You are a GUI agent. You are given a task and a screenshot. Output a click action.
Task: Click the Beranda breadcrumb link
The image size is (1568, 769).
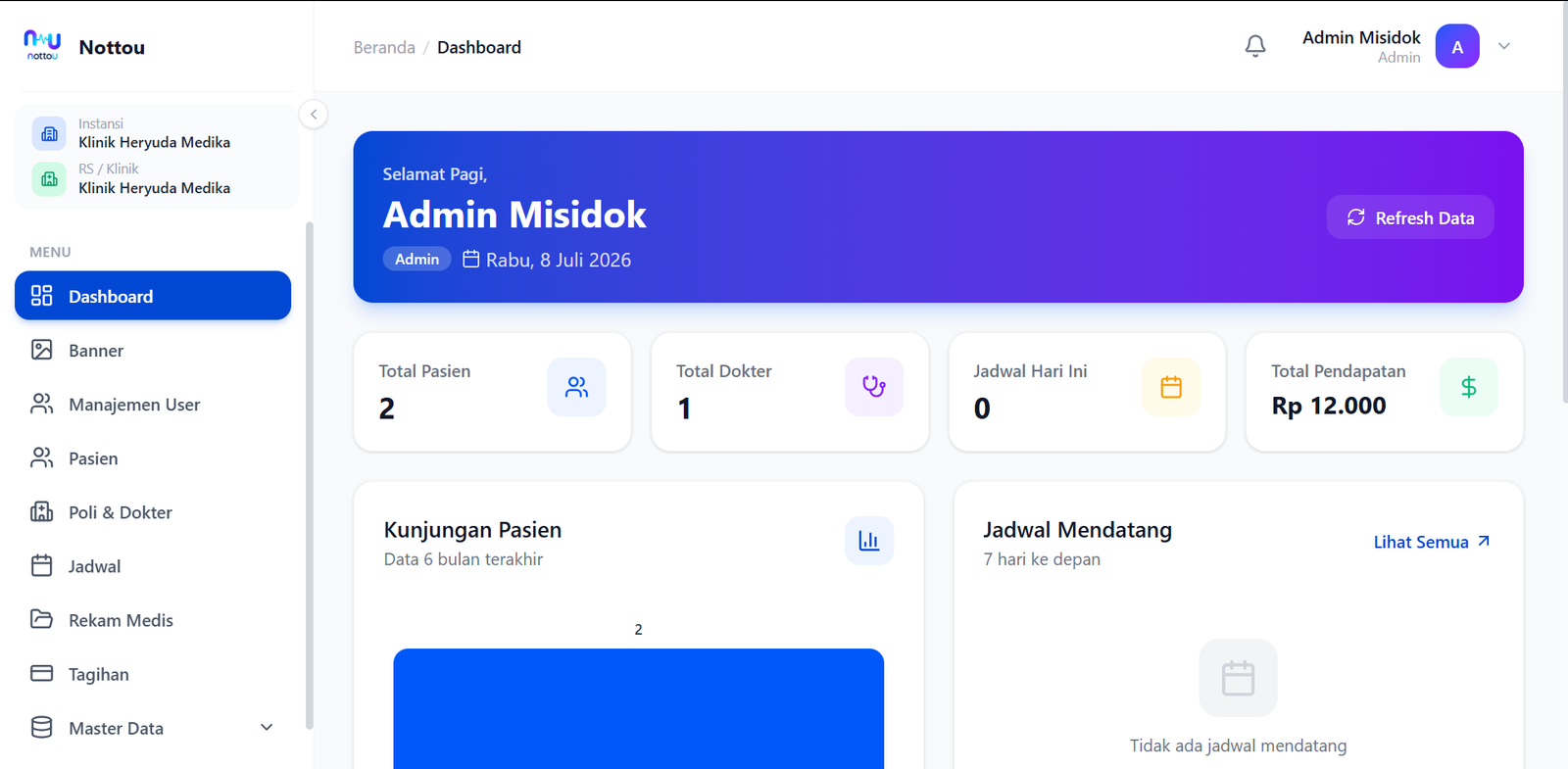(384, 47)
